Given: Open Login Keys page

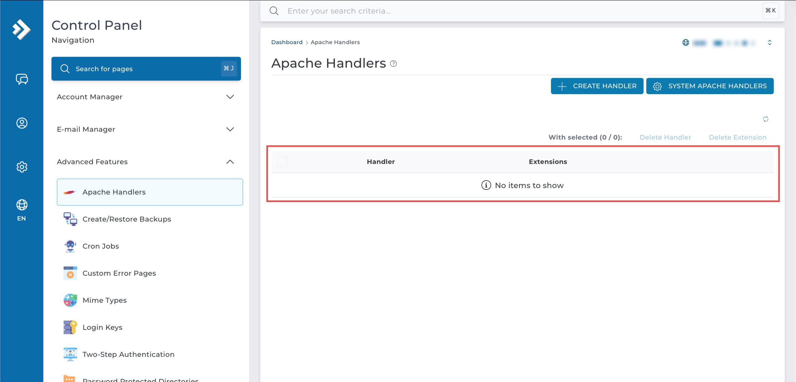Looking at the screenshot, I should coord(102,327).
